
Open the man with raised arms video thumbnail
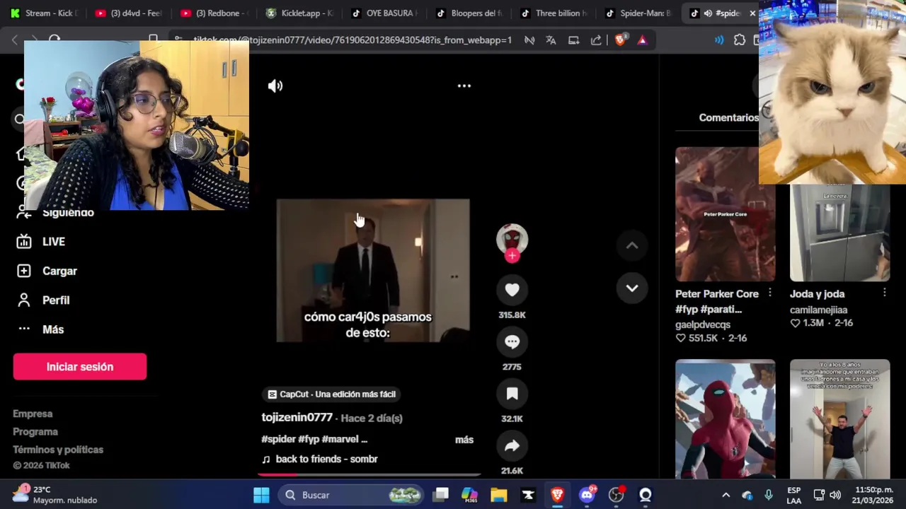click(x=839, y=419)
